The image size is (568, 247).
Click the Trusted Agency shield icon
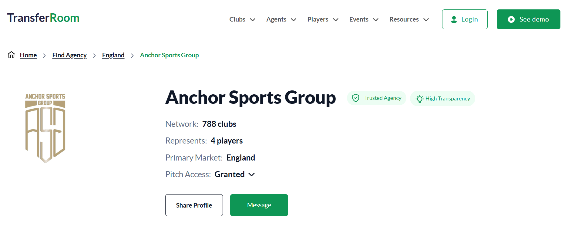coord(356,98)
